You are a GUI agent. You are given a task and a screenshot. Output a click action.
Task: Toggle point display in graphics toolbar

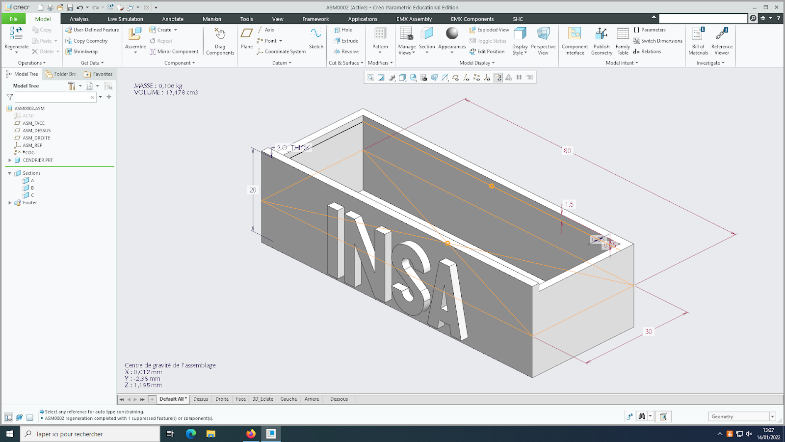pyautogui.click(x=476, y=78)
